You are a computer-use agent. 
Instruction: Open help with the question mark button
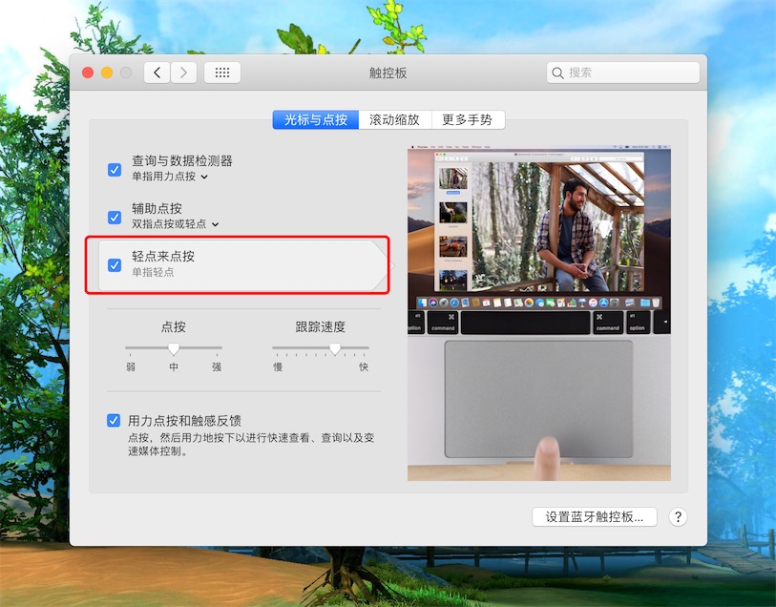tap(678, 517)
